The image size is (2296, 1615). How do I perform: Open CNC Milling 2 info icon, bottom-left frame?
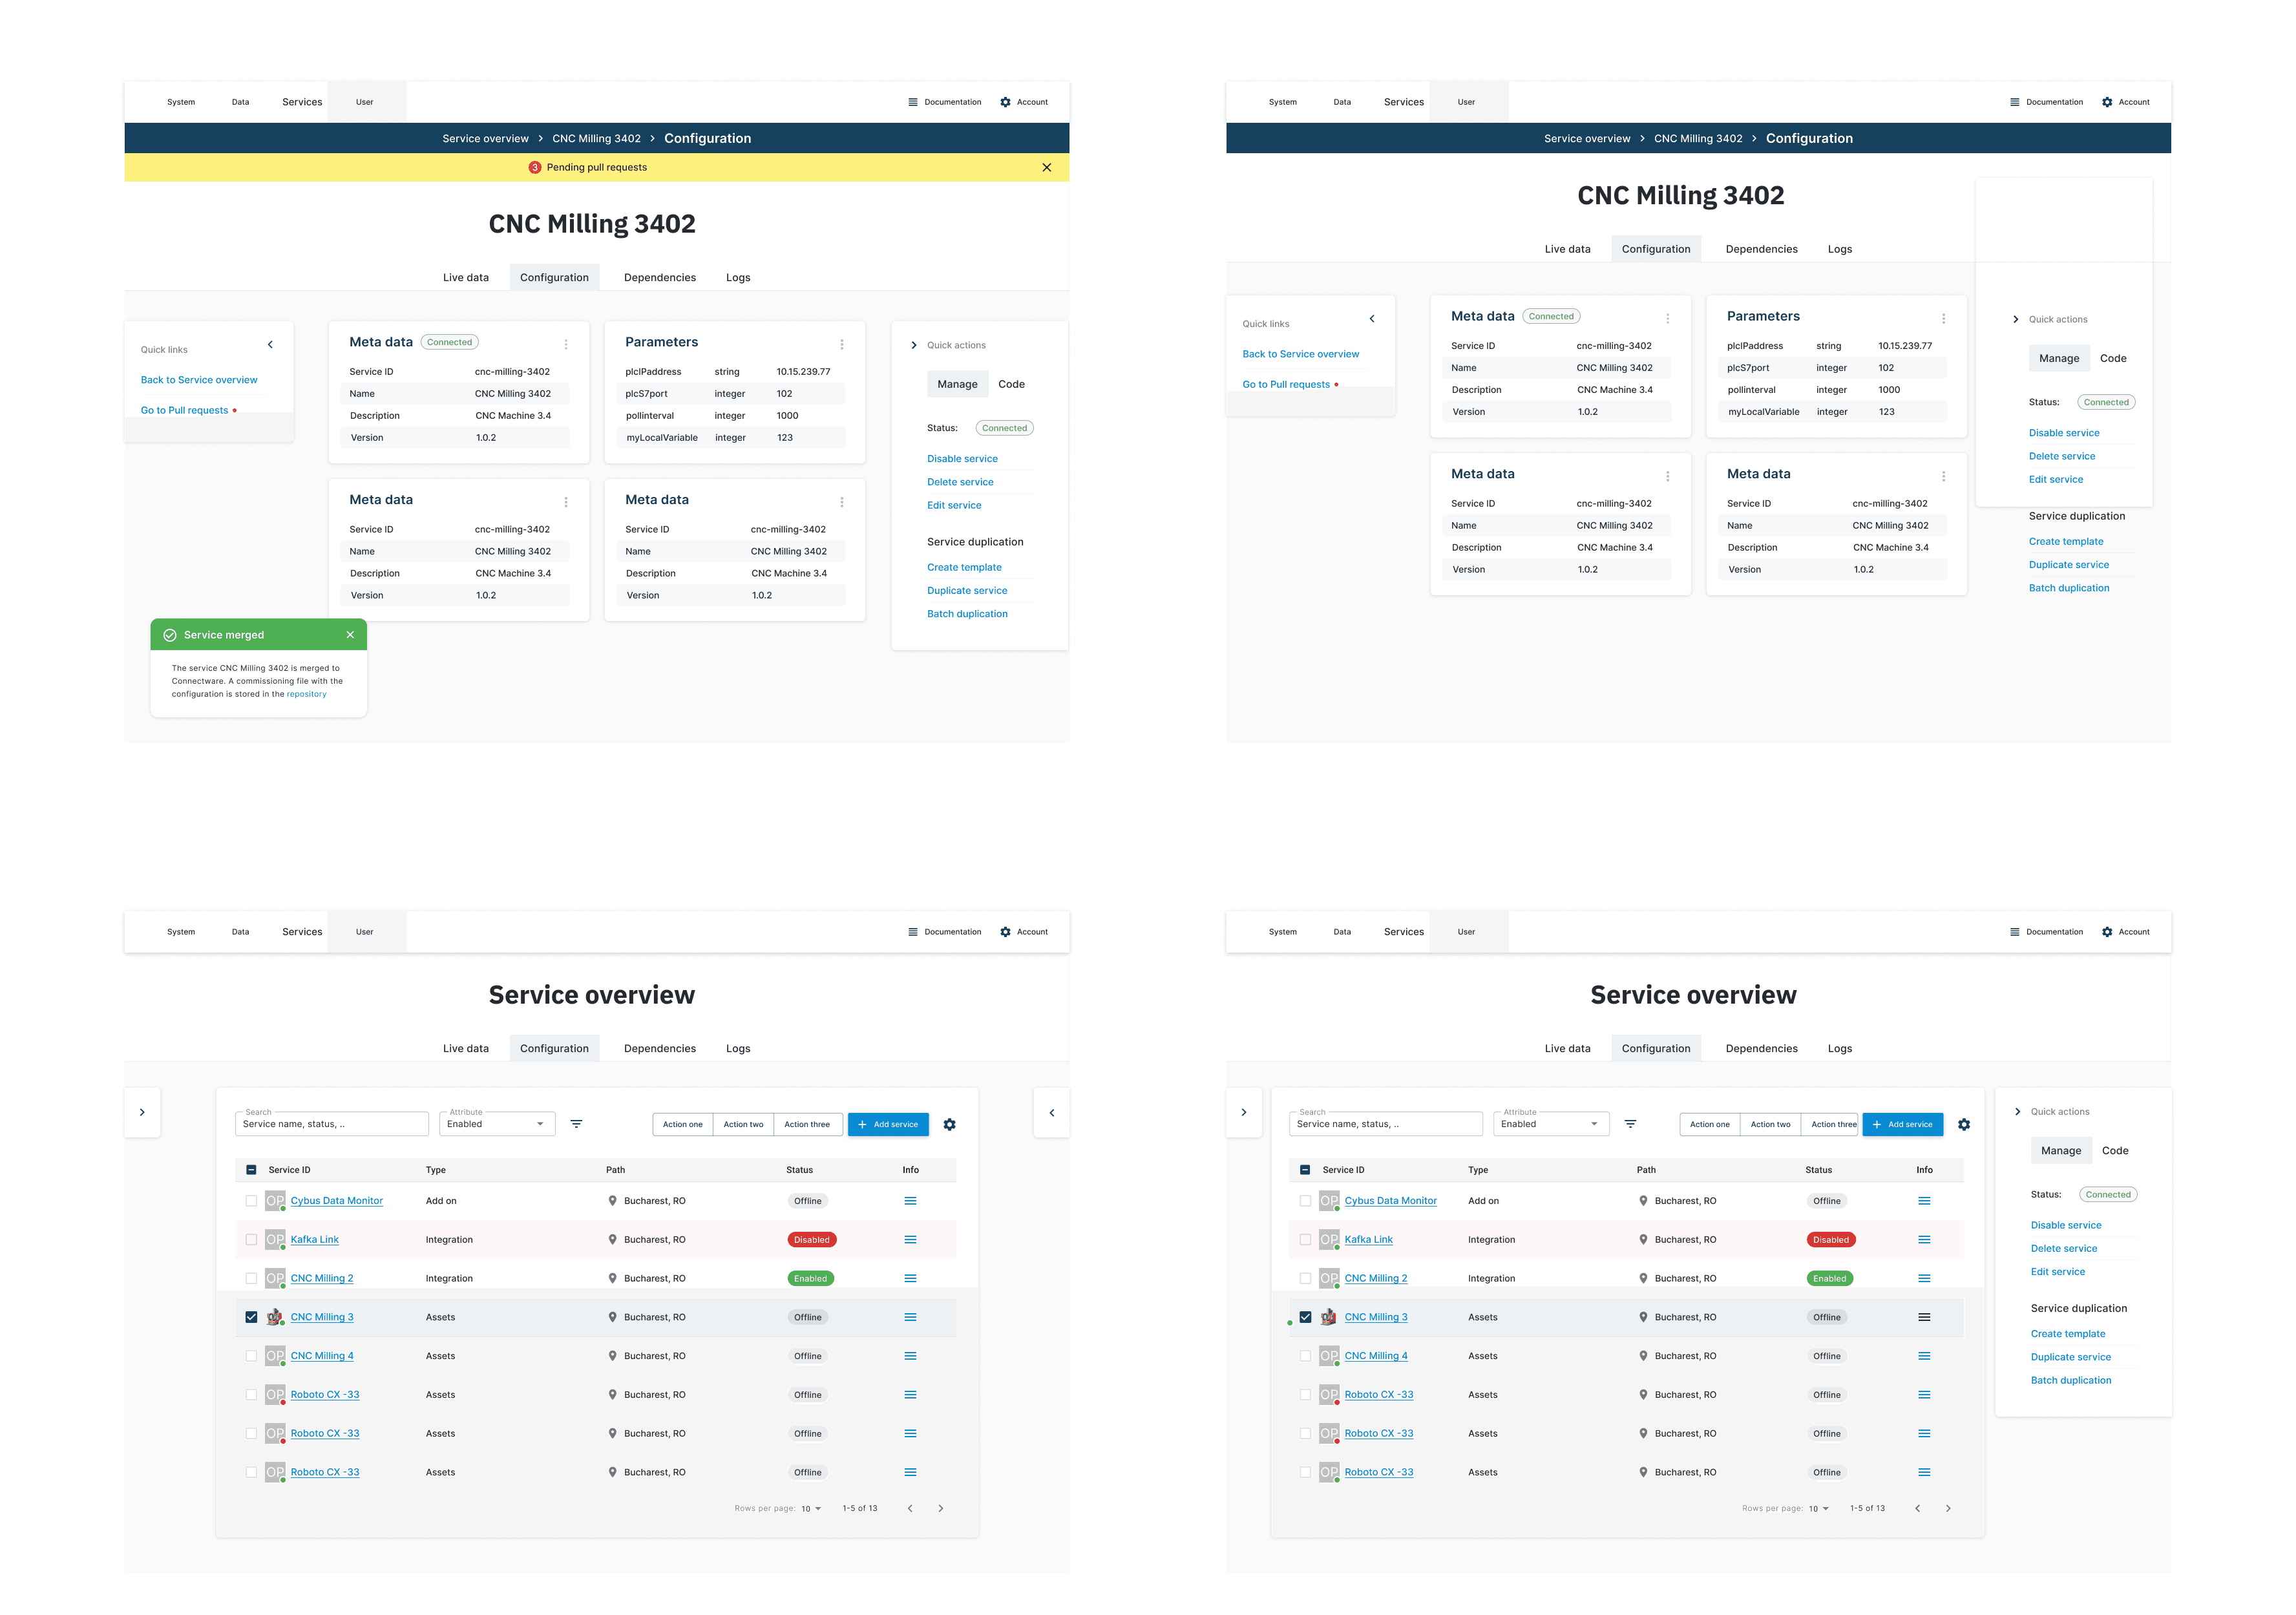click(x=910, y=1278)
